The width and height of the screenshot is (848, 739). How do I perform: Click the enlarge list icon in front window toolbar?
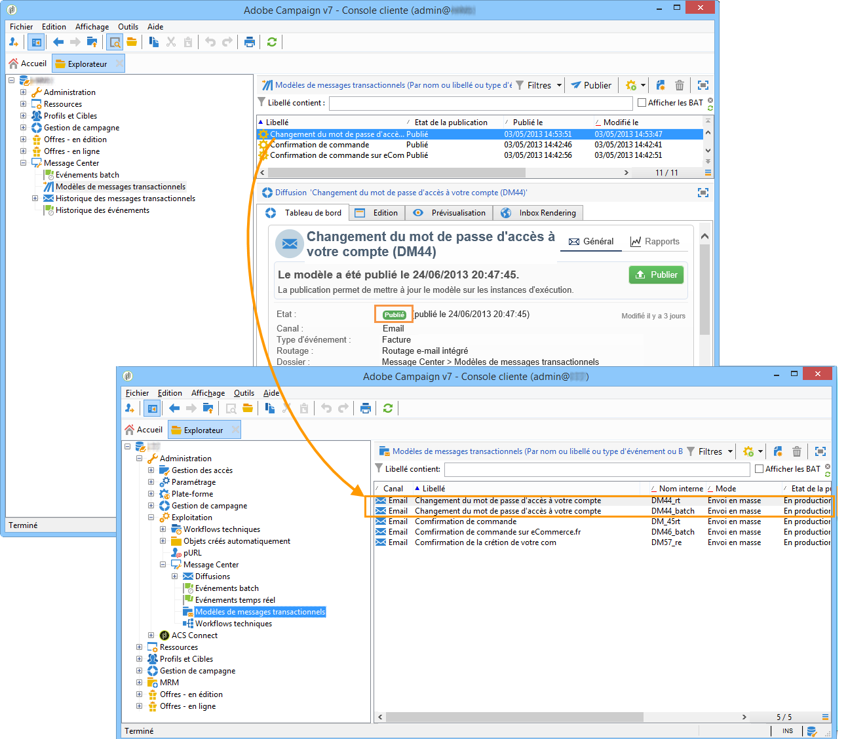point(820,451)
